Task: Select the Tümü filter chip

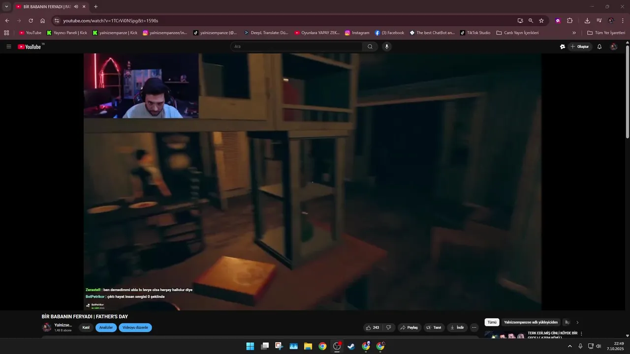Action: (492, 323)
